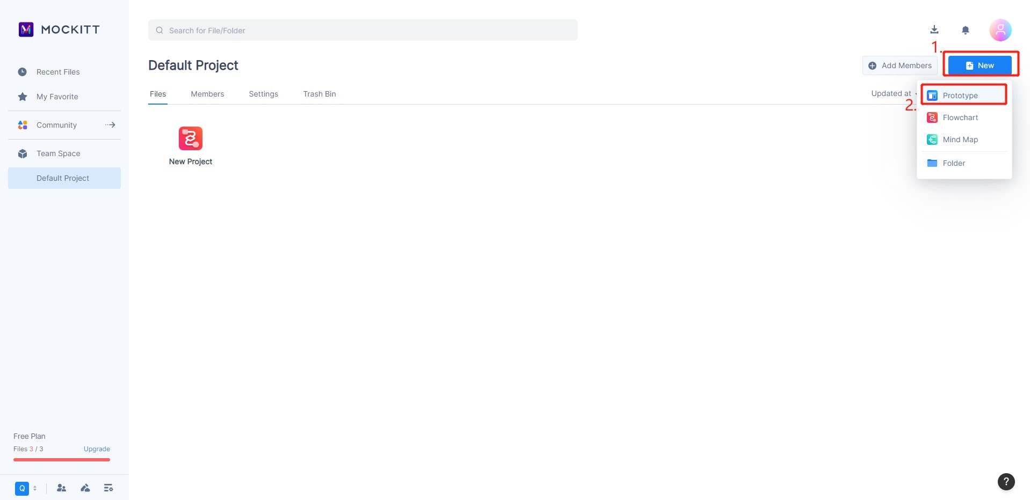1030x500 pixels.
Task: Choose Folder from the New menu
Action: pyautogui.click(x=964, y=163)
